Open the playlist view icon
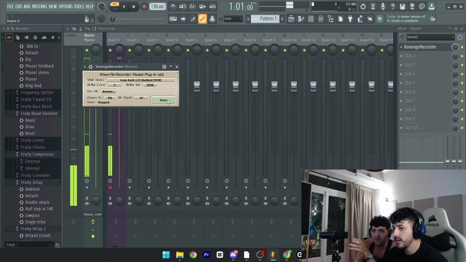 [x=291, y=19]
